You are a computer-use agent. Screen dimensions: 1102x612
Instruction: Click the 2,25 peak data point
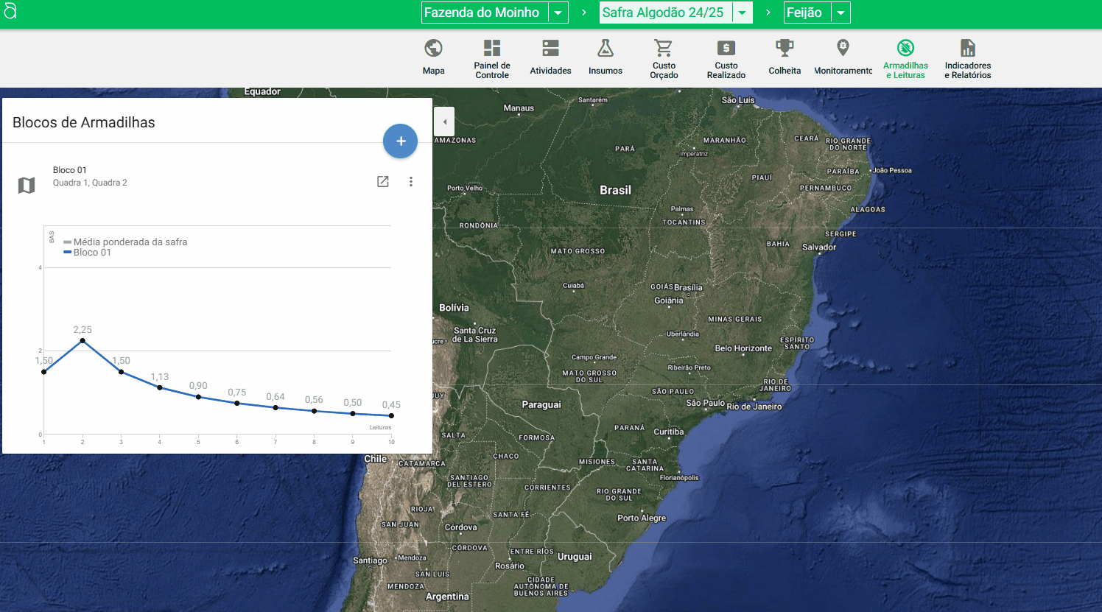coord(83,340)
